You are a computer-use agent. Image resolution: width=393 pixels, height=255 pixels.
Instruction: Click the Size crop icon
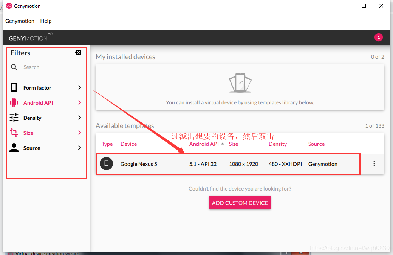pos(14,133)
